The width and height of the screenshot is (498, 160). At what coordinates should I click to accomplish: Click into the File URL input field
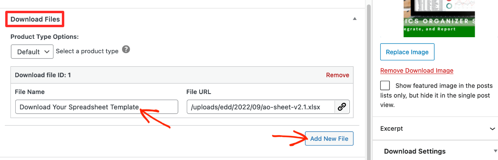[x=261, y=107]
